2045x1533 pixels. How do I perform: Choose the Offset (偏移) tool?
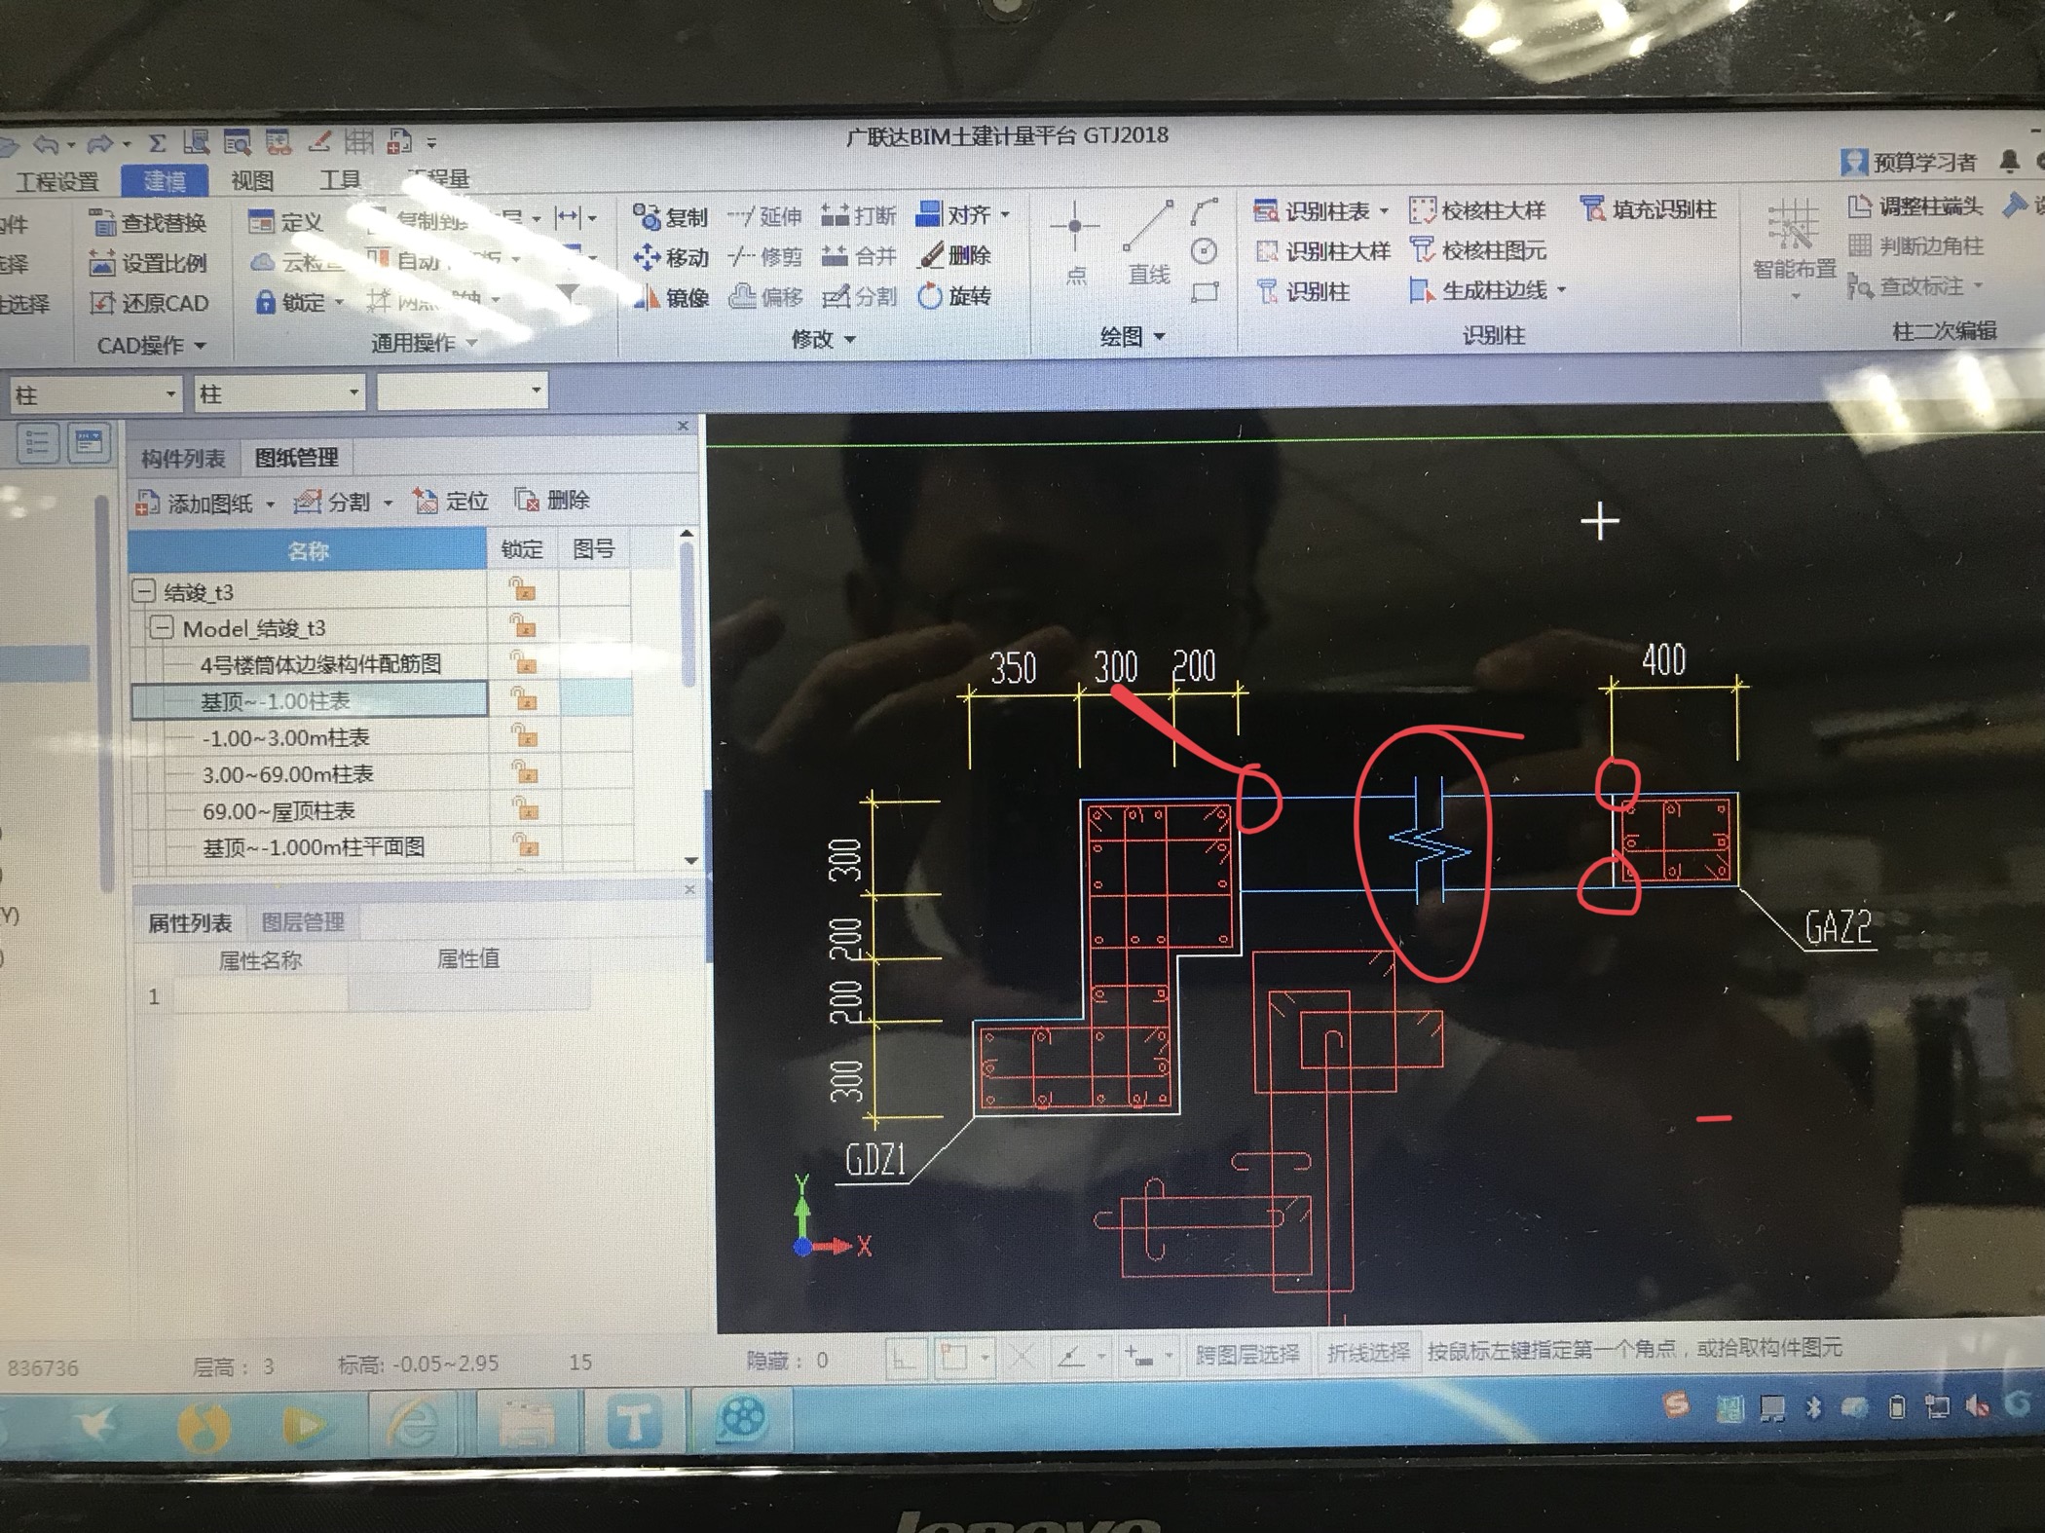[x=765, y=296]
